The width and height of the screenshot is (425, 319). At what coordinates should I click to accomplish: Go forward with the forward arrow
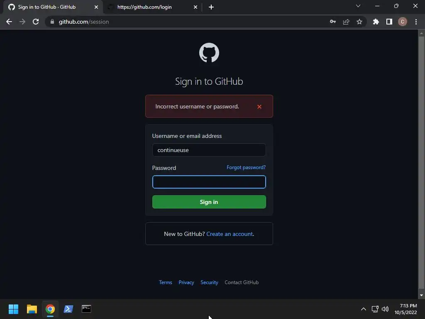(x=22, y=22)
